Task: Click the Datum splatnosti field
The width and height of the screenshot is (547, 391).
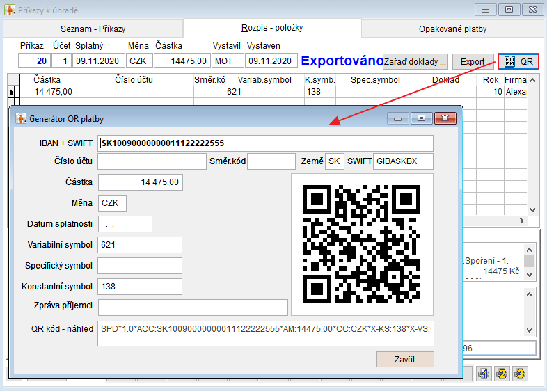Action: point(125,224)
